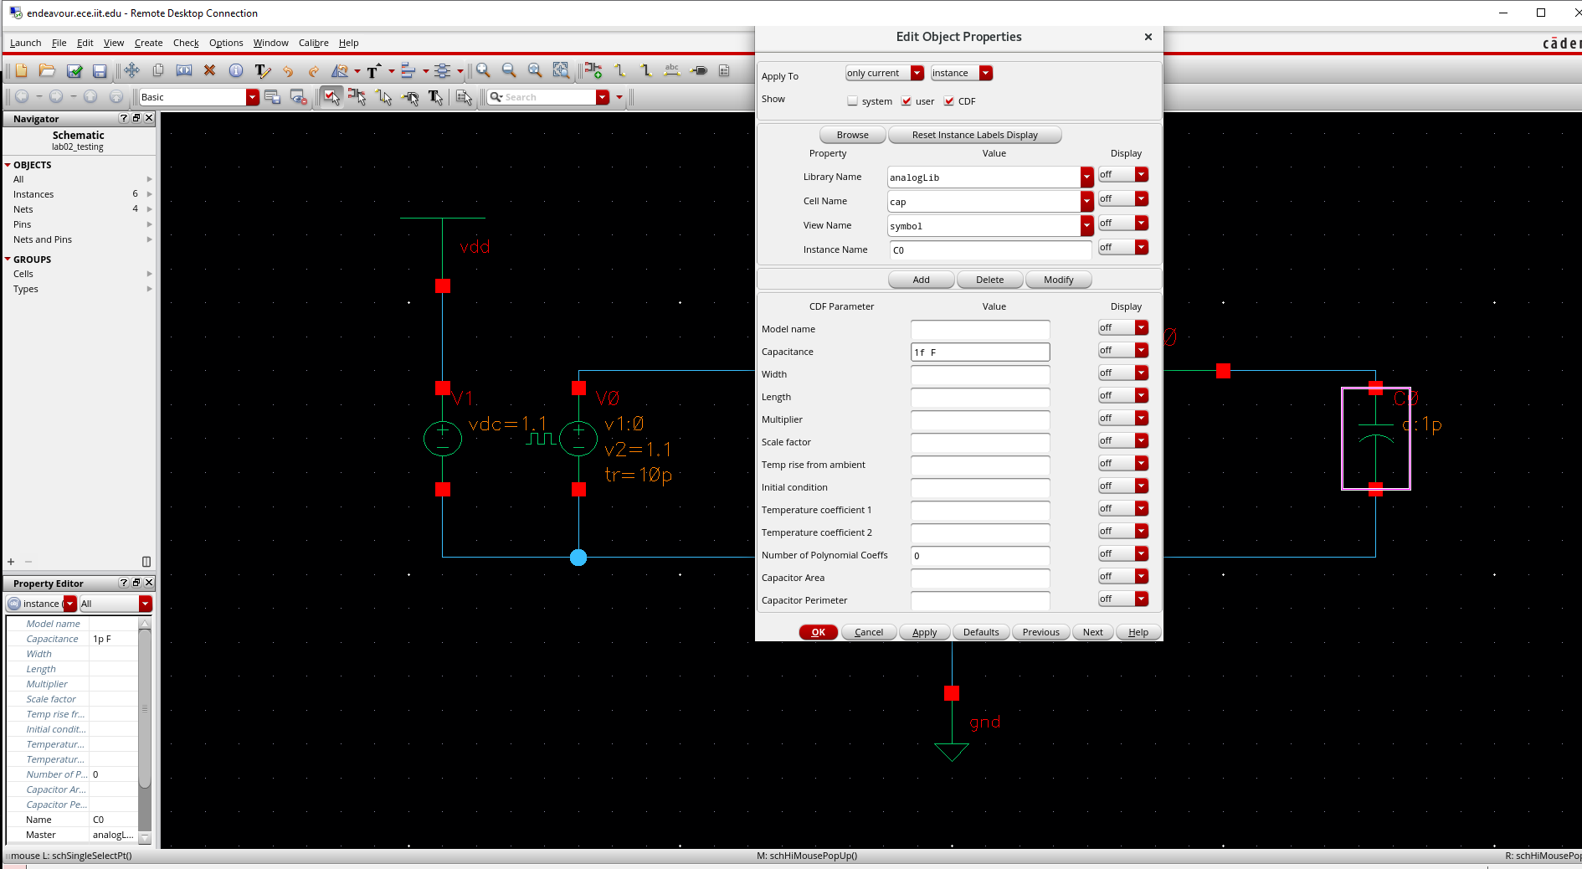Expand the Instances navigator row arrow

pos(150,194)
